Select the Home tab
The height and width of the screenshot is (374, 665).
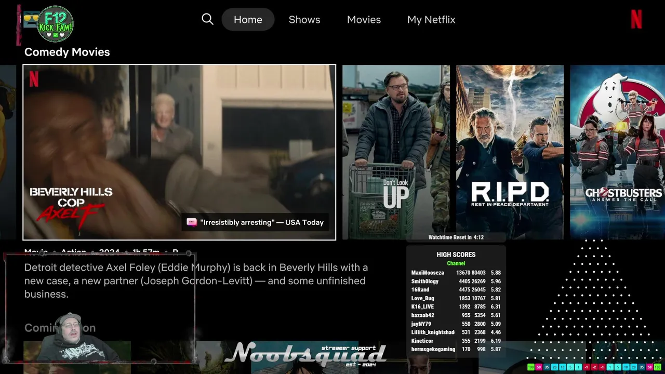click(248, 19)
